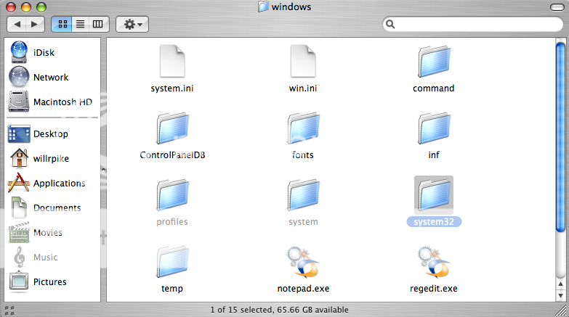
Task: Click the scroll down arrow
Action: click(561, 295)
